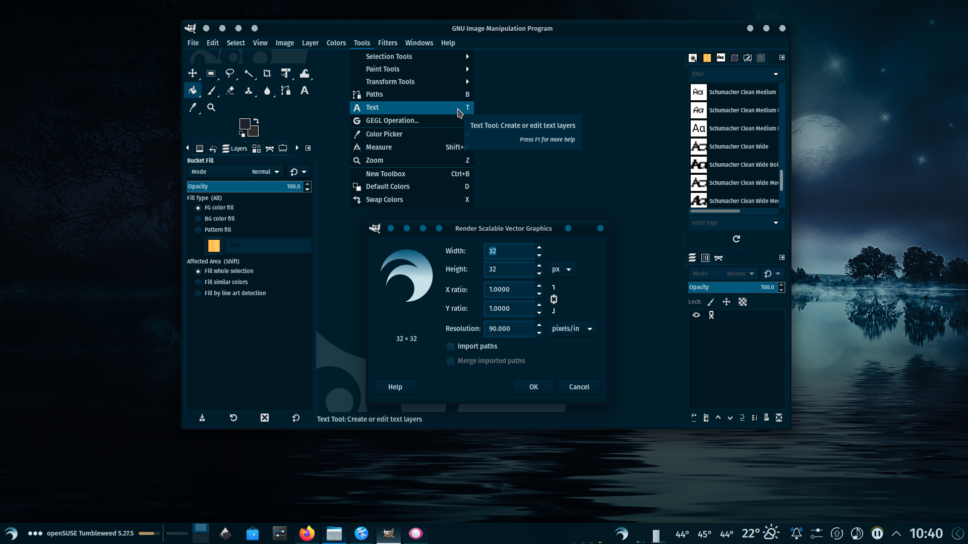Viewport: 968px width, 544px height.
Task: Reset tool options to defaults icon
Action: 296,418
